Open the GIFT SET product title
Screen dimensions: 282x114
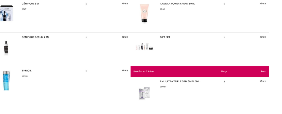[165, 37]
